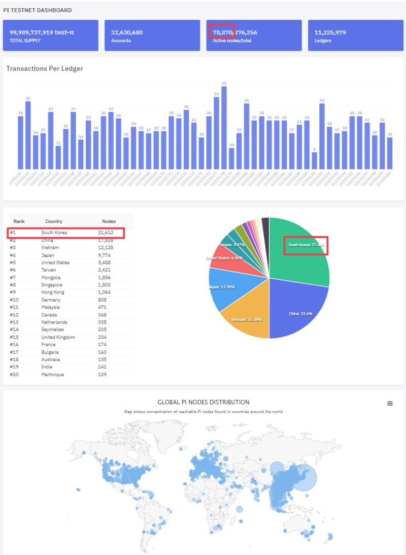Select the Accounts stat card showing 32,630,680
Viewport: 406px width, 555px height.
pyautogui.click(x=152, y=36)
